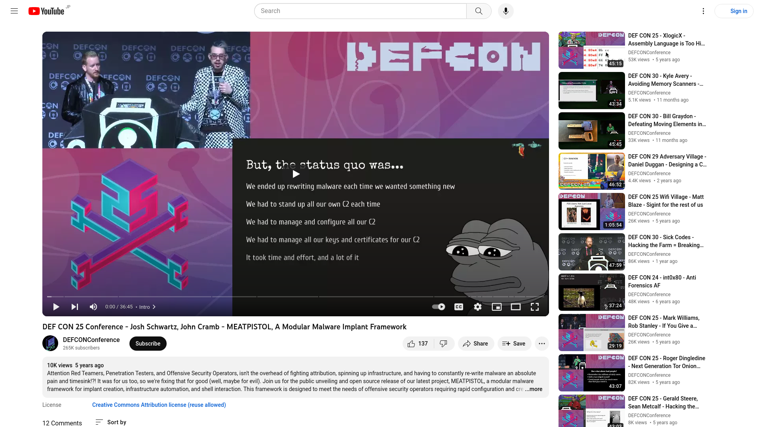This screenshot has width=760, height=427.
Task: Open Roger Dingledine Next Generation Tor title
Action: point(667,362)
